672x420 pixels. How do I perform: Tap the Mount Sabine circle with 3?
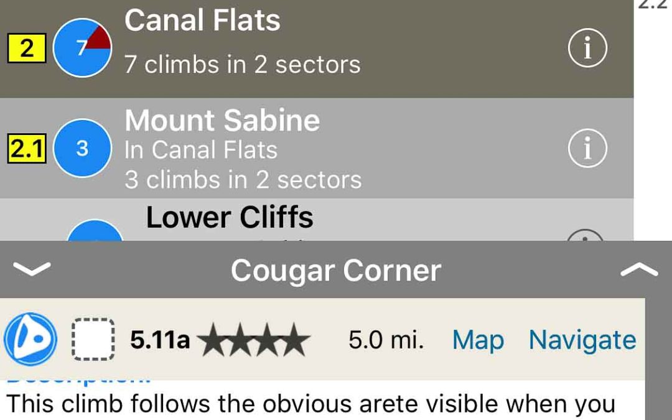coord(82,149)
